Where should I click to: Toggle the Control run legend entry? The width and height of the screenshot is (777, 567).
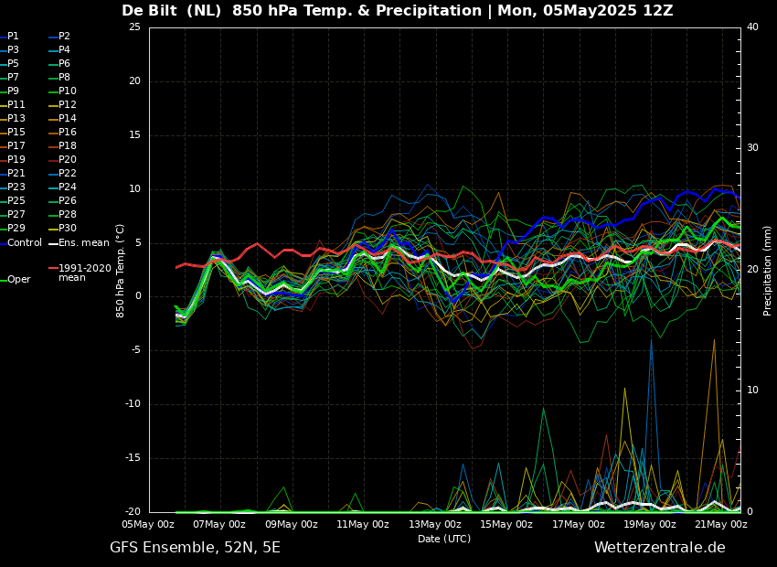coord(24,243)
